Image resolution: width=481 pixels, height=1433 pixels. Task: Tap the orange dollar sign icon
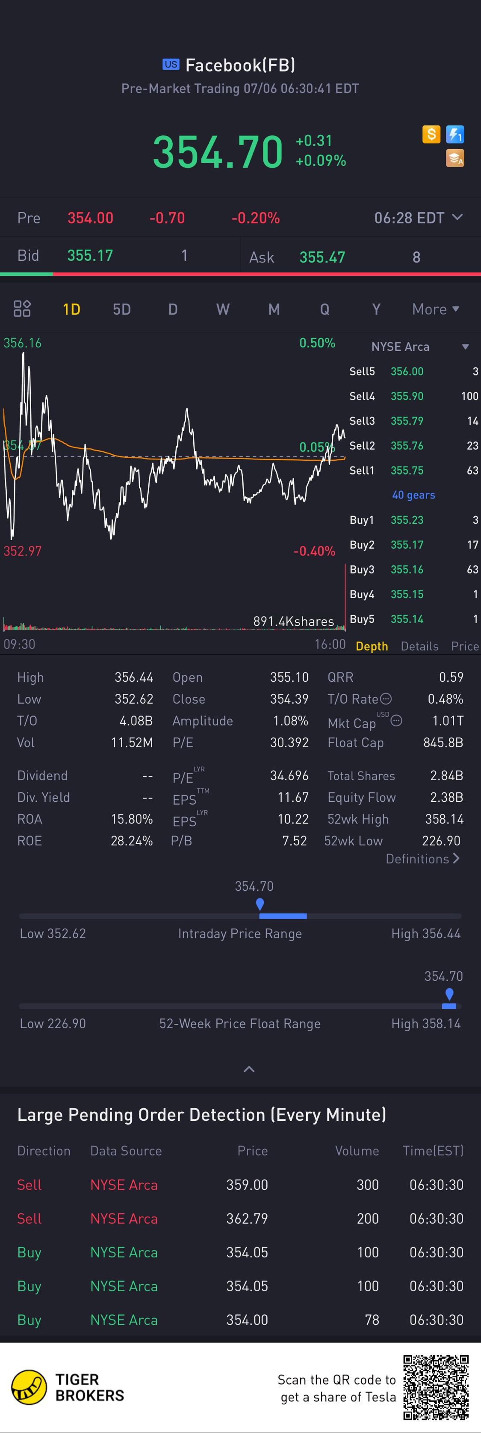431,134
